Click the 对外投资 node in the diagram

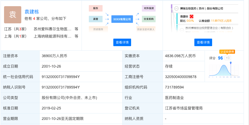pos(149,8)
